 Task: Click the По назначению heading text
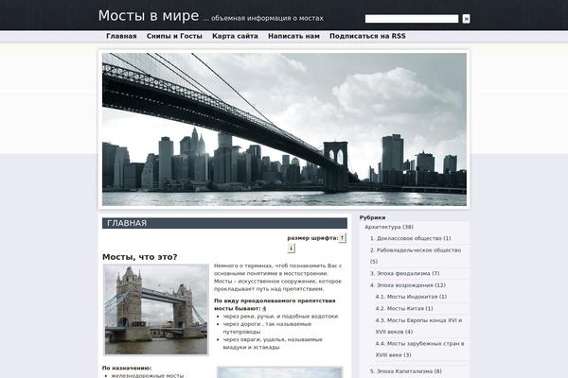(x=127, y=368)
